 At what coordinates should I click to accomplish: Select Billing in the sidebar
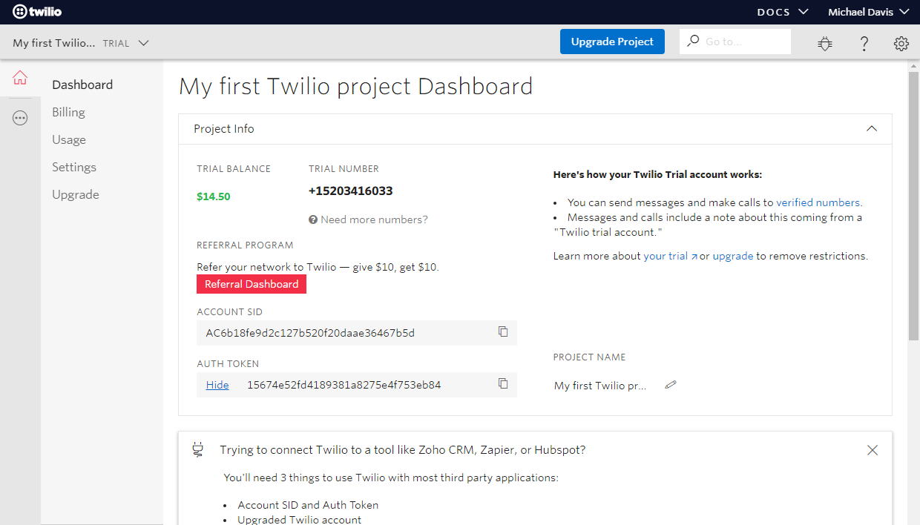[x=68, y=112]
